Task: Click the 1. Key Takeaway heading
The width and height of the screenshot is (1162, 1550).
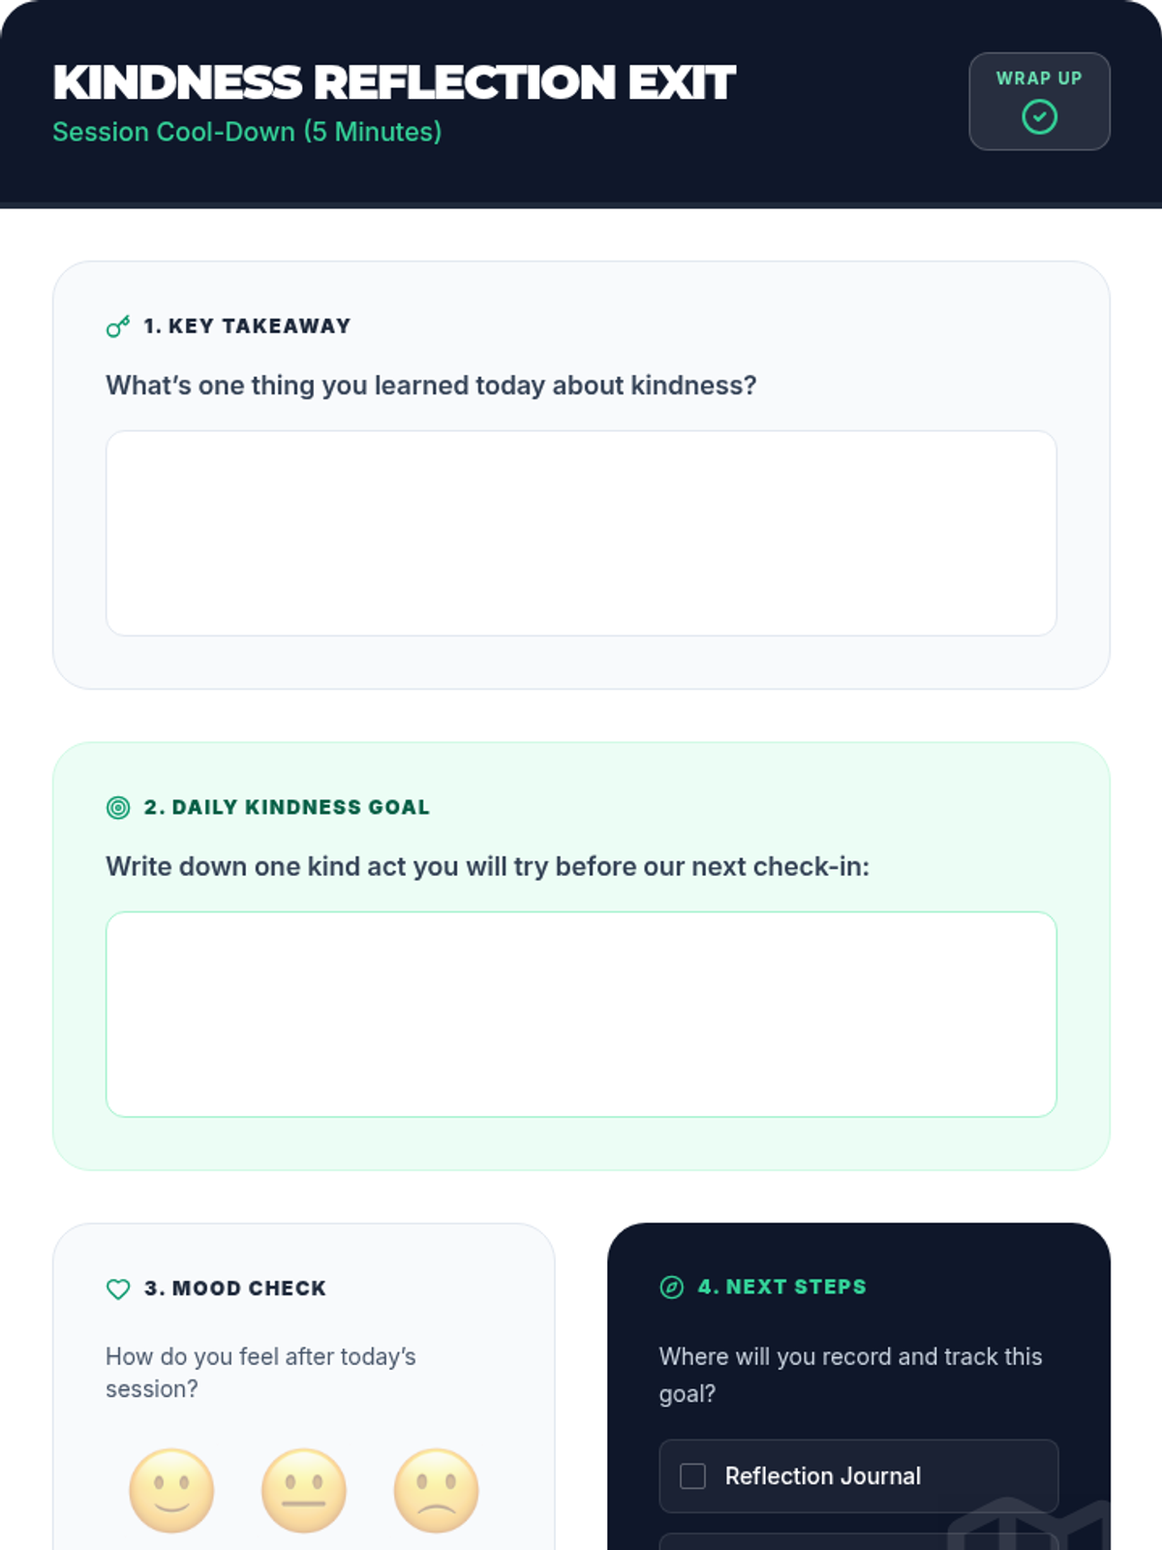Action: click(x=247, y=326)
